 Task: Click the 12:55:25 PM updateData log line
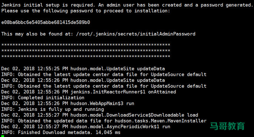point(83,69)
